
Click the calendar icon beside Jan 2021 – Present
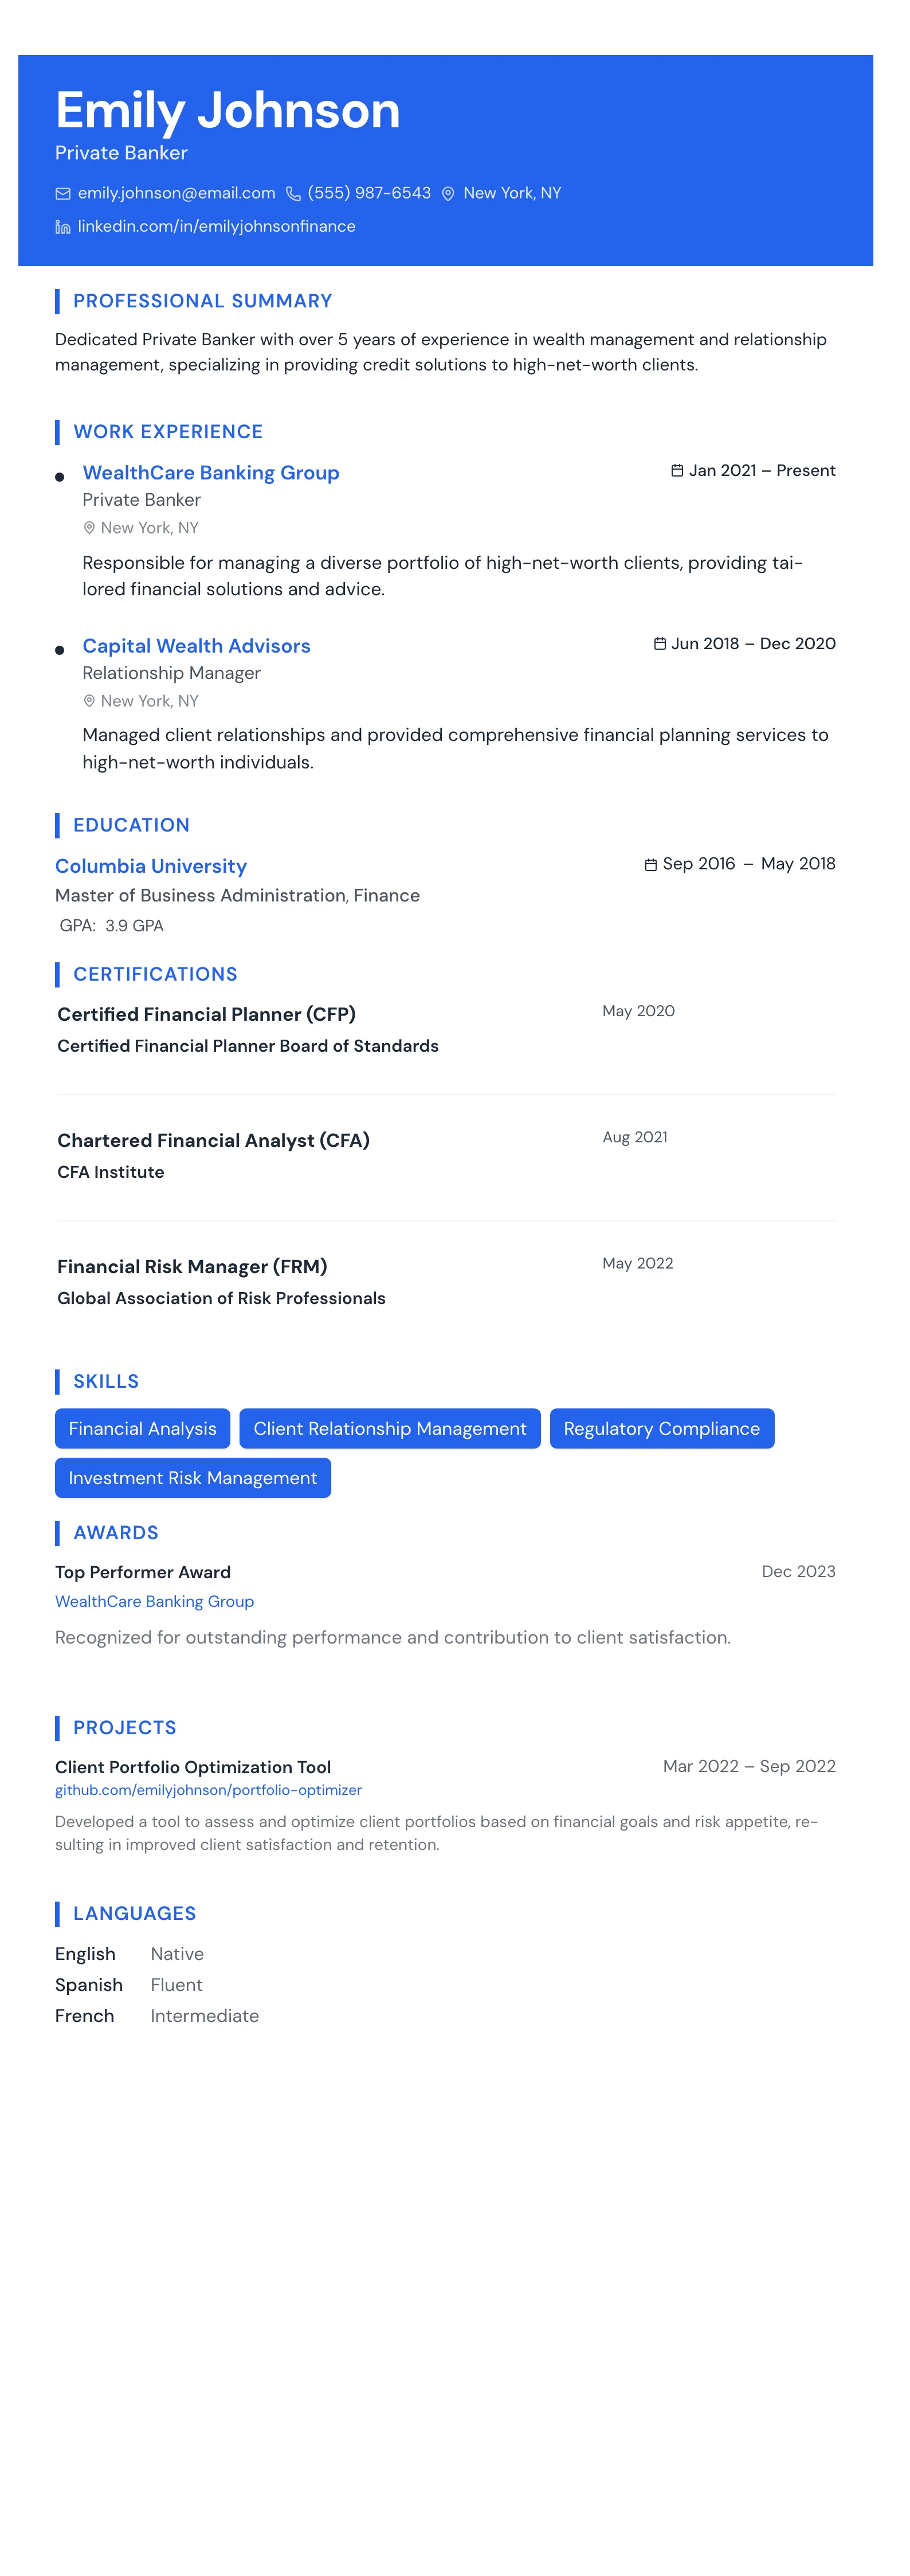tap(677, 471)
